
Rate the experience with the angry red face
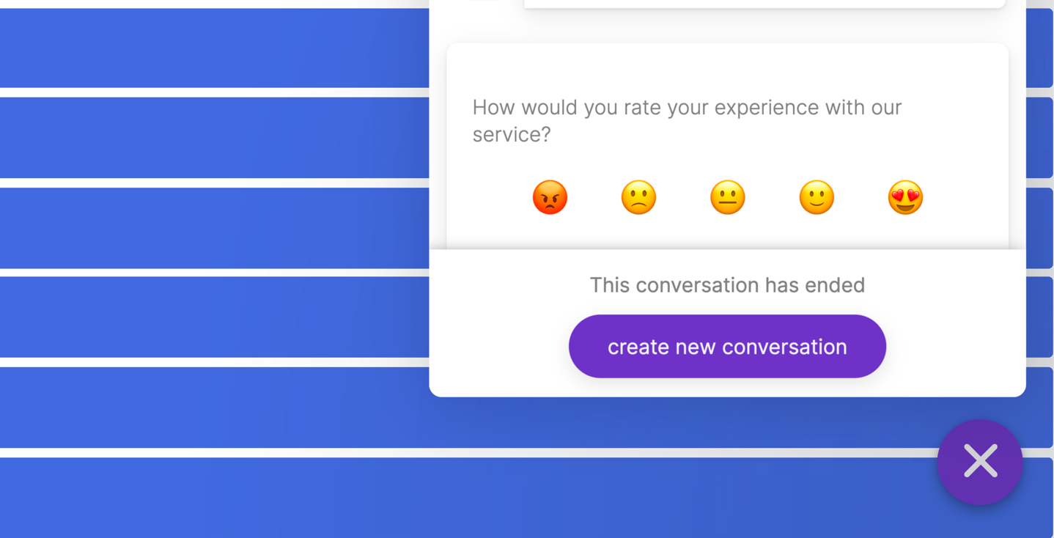pos(550,197)
